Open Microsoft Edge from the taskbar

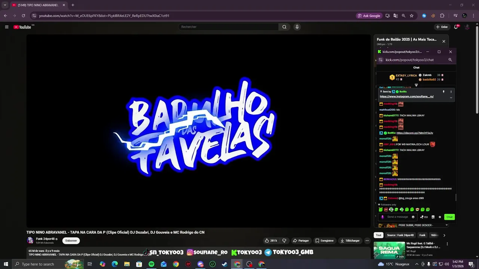tap(115, 264)
